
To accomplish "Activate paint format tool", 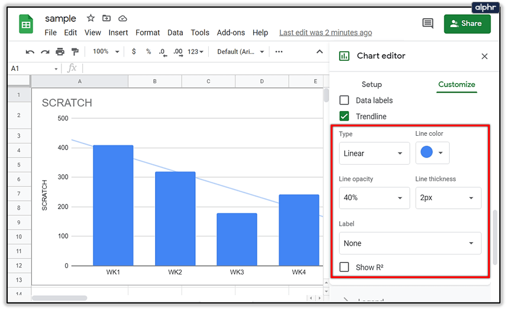I will pyautogui.click(x=75, y=51).
